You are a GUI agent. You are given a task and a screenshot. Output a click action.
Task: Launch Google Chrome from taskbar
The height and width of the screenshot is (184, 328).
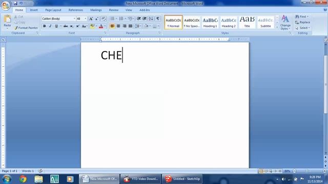coord(23,179)
